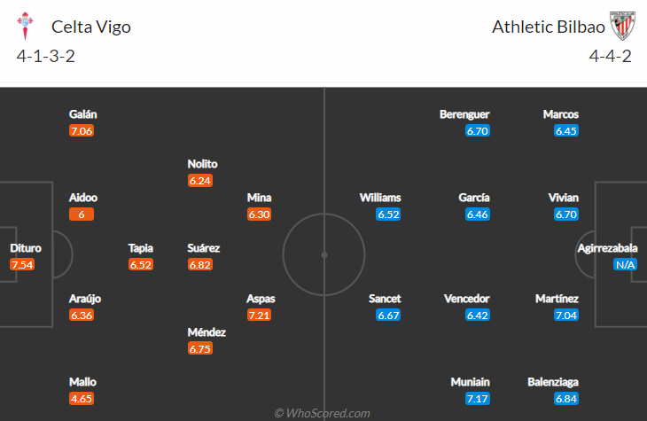
Task: Click Aspas's 7.21 rating badge
Action: coord(259,316)
